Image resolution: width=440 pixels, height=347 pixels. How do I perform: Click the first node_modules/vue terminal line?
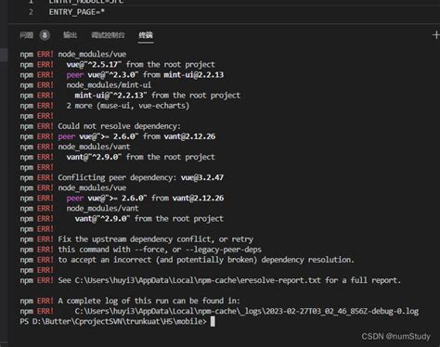(x=92, y=54)
